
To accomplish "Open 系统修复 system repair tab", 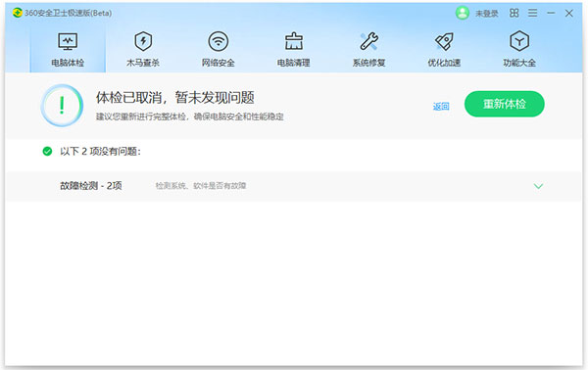I will coord(369,50).
